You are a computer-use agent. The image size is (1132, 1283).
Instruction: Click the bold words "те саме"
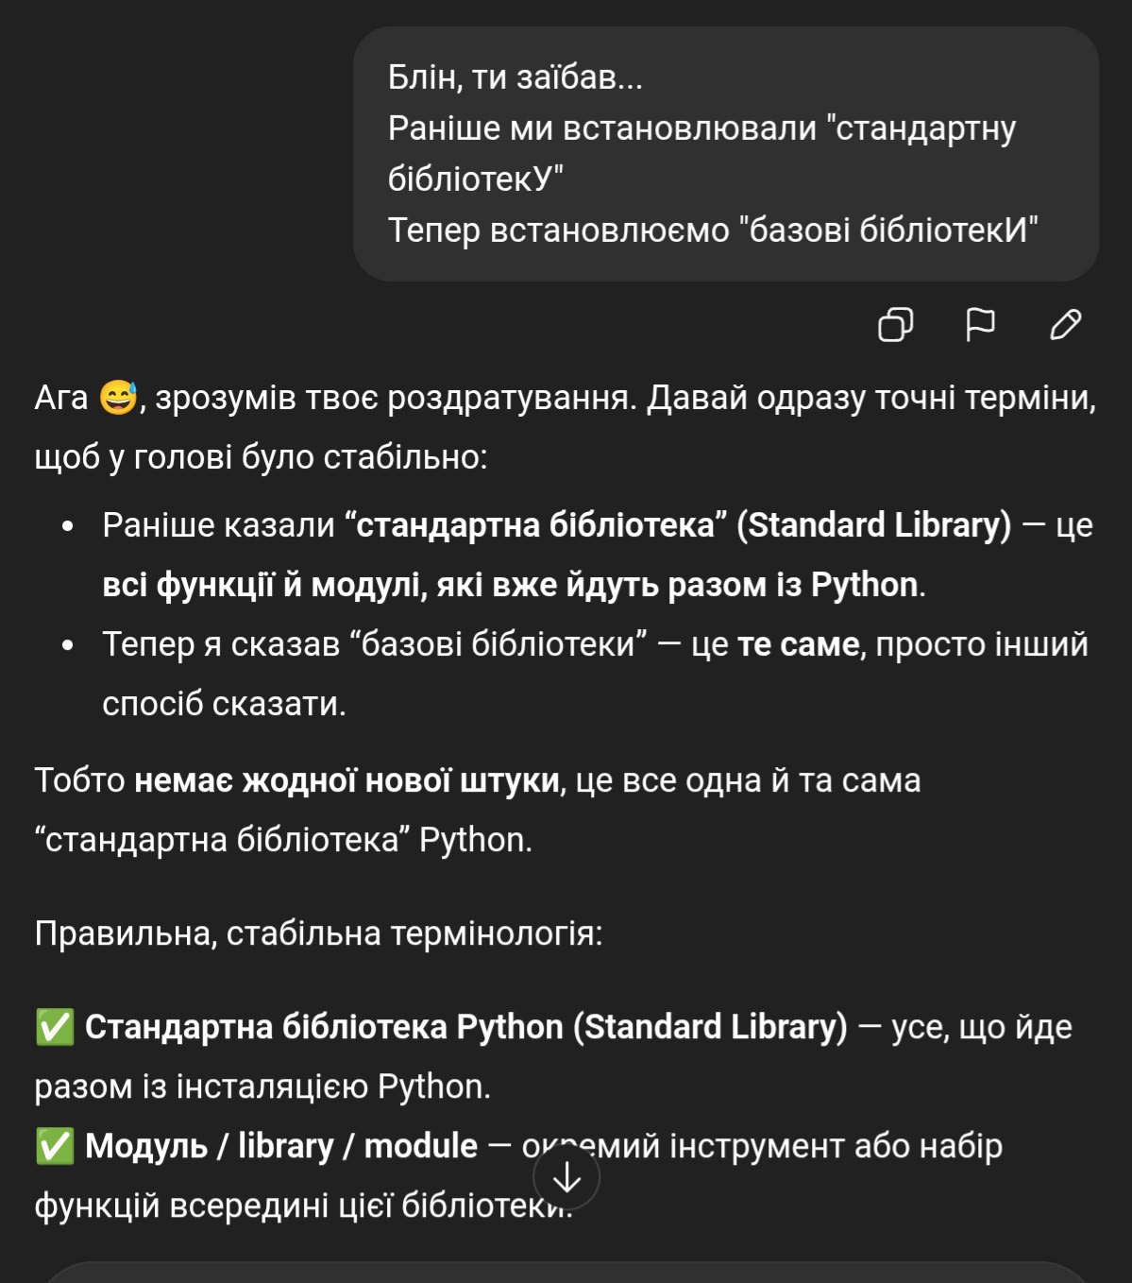pos(798,644)
